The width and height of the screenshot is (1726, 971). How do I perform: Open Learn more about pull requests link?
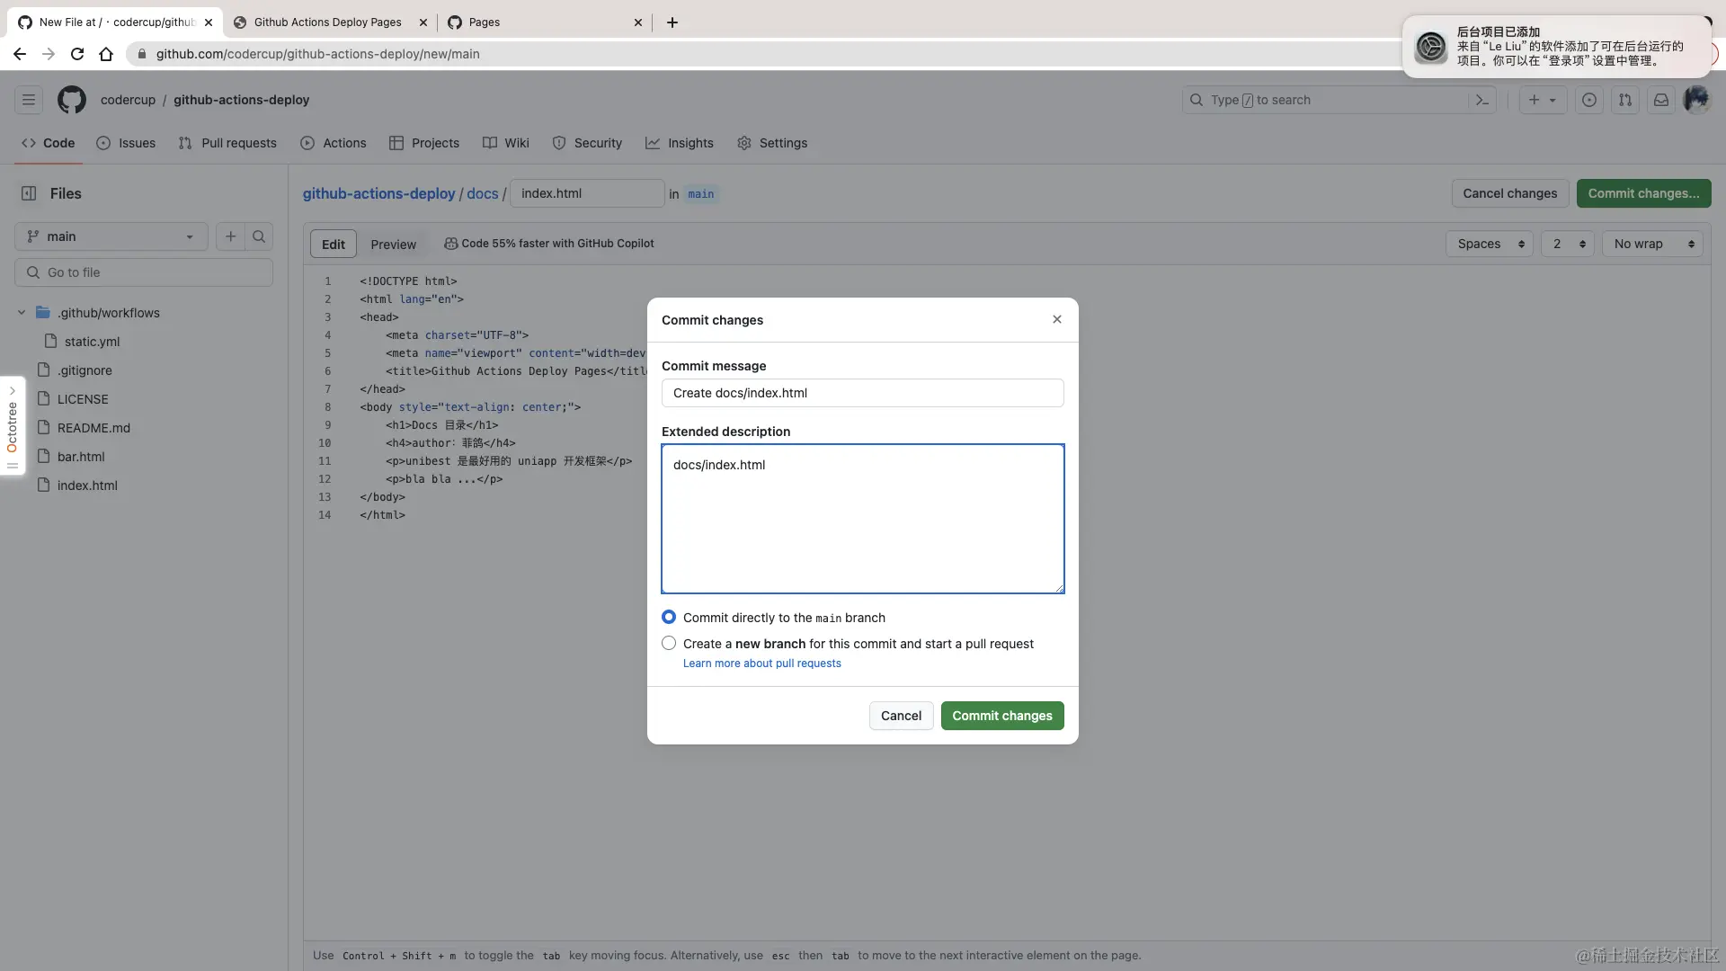pyautogui.click(x=762, y=664)
